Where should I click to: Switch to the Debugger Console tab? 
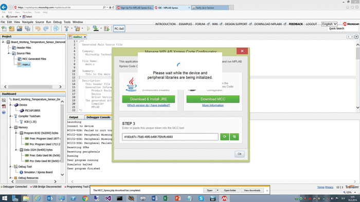pos(98,117)
